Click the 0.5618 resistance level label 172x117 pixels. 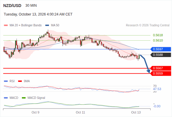(158, 35)
